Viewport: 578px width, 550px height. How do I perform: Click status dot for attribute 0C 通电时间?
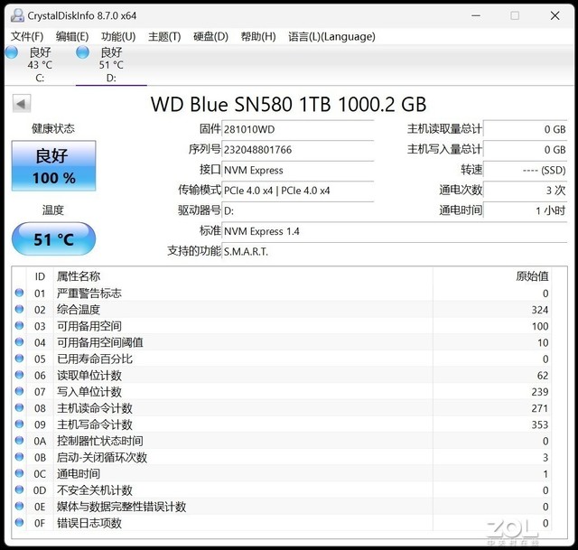coord(20,474)
